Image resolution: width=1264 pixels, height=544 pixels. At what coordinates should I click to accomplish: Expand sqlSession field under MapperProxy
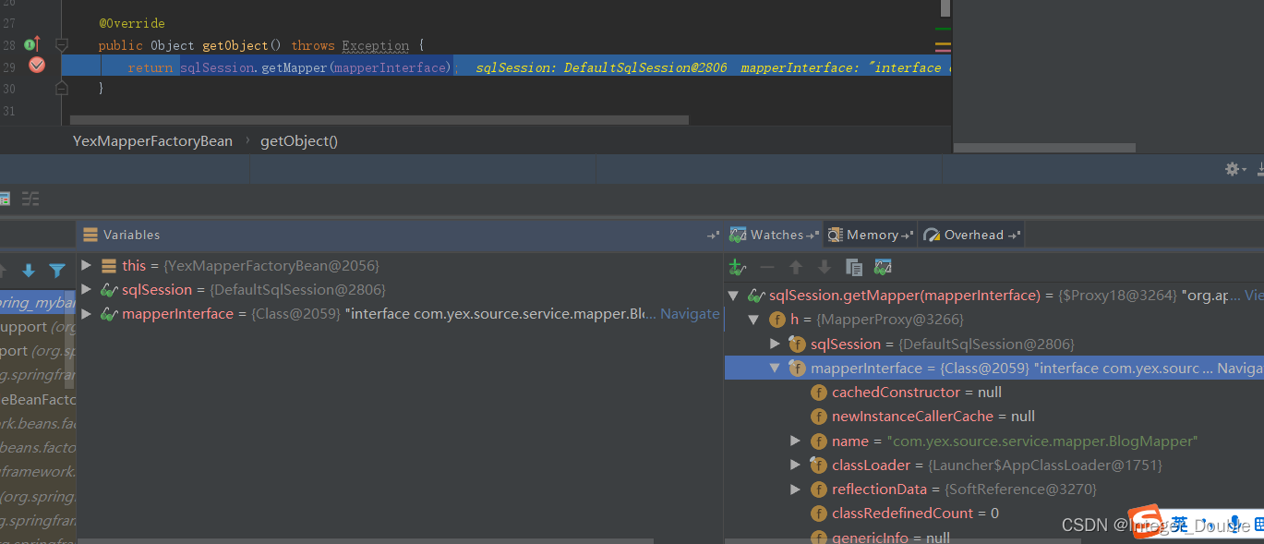776,344
